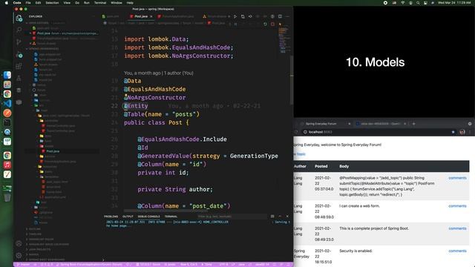The image size is (475, 267).
Task: Select Post.java in the file tree
Action: [53, 151]
